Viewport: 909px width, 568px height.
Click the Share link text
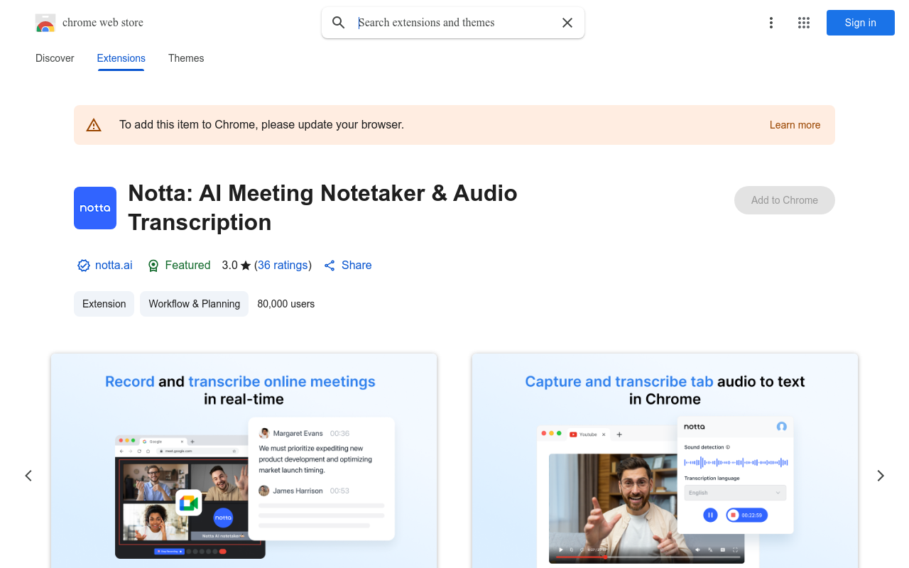(x=356, y=265)
